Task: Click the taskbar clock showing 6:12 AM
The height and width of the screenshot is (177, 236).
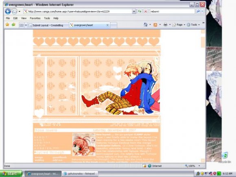Action: [x=227, y=174]
